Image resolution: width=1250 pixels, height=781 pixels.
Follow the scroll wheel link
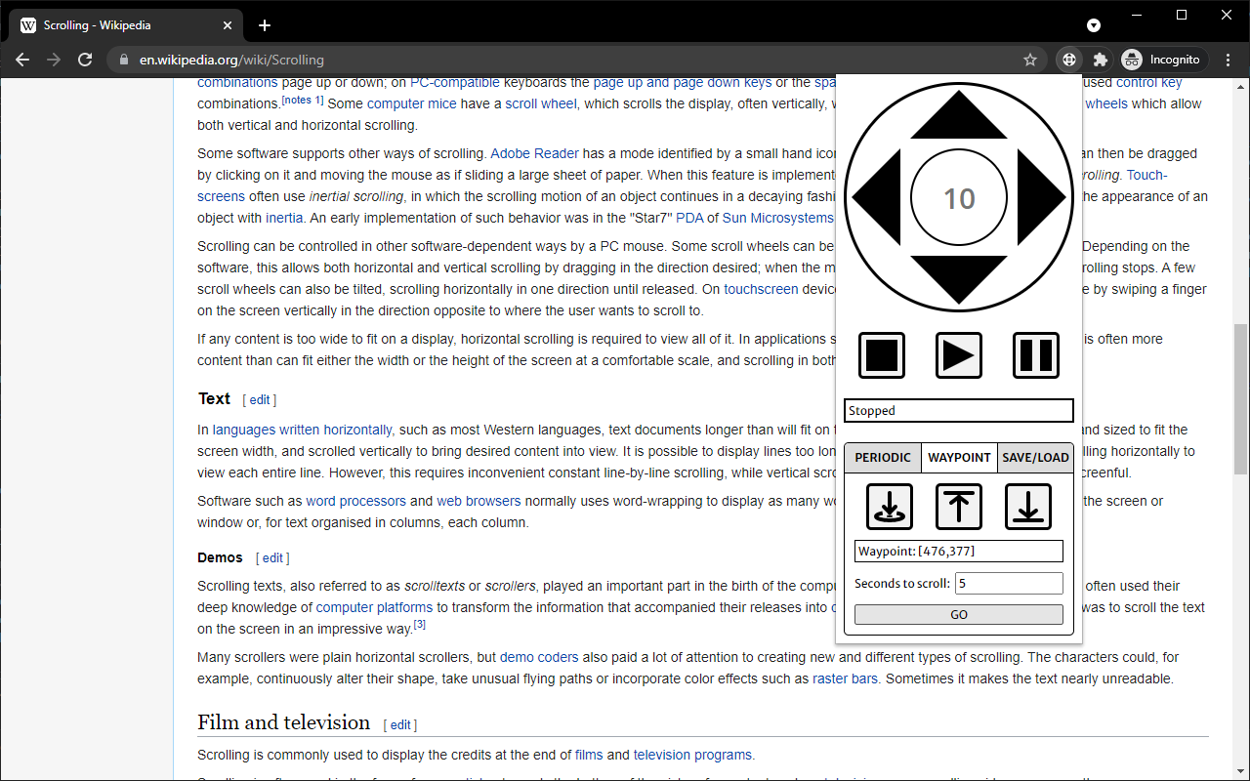(541, 103)
